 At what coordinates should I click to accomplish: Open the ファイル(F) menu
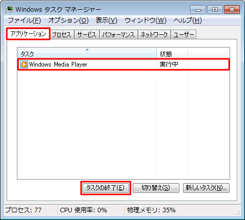click(x=25, y=20)
